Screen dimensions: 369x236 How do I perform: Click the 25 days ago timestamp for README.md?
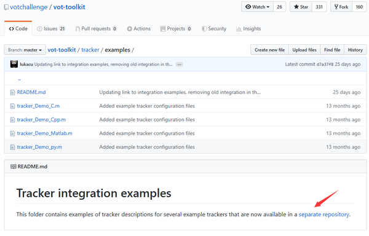(346, 92)
